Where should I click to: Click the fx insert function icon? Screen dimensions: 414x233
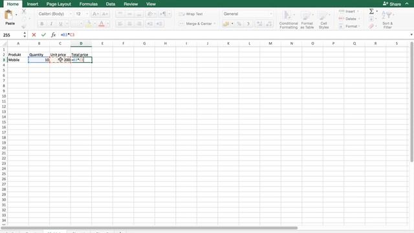(x=53, y=34)
